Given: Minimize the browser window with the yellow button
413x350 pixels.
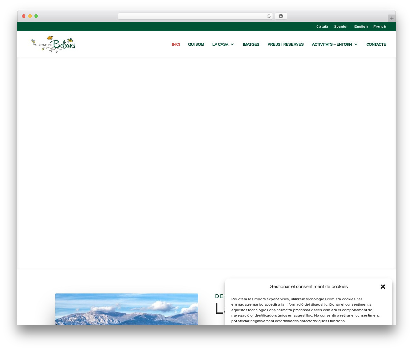Looking at the screenshot, I should [30, 16].
